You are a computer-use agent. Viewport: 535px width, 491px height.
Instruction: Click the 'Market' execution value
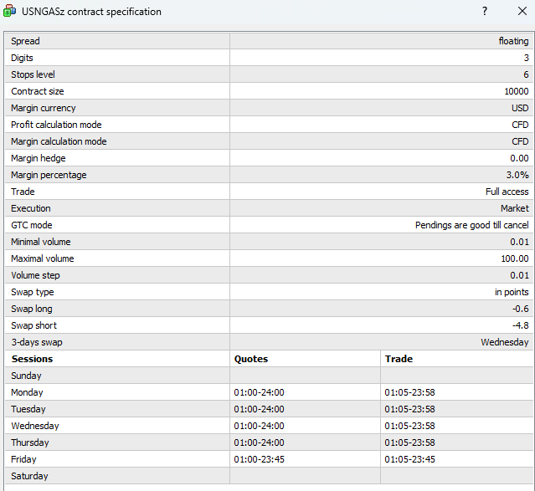click(x=515, y=208)
